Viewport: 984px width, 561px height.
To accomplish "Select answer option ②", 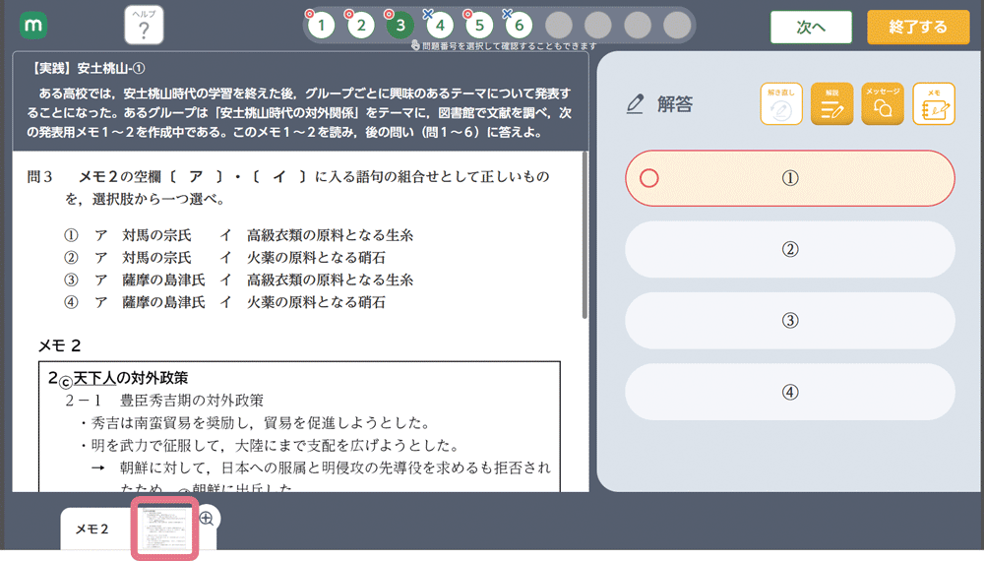I will (x=790, y=249).
